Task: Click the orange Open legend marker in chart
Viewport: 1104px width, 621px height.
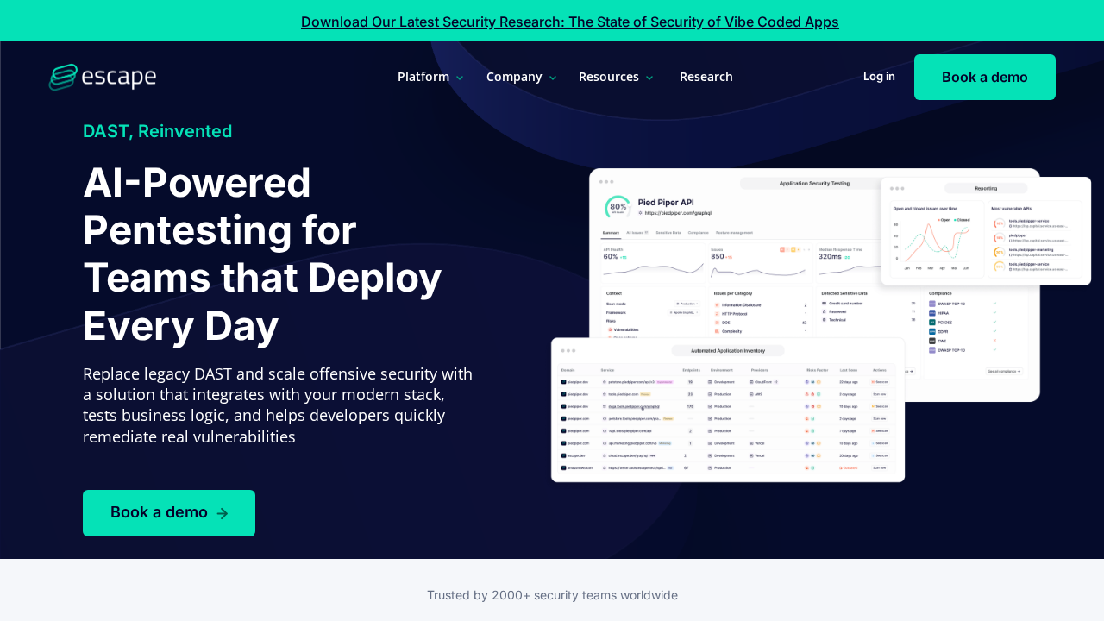Action: [x=938, y=220]
